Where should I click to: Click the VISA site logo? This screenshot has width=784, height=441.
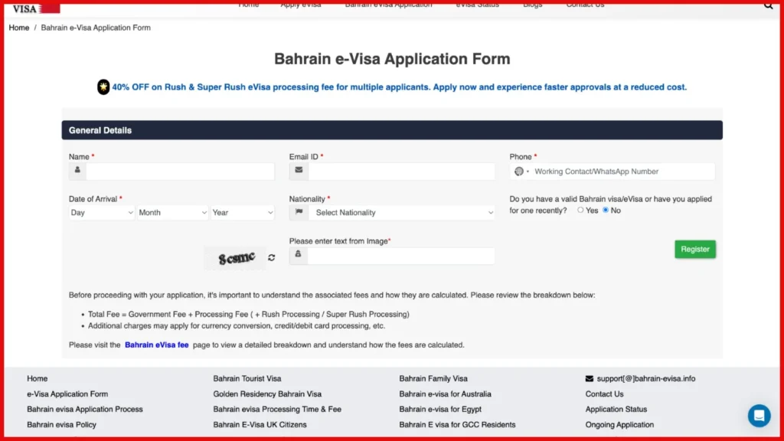pos(36,8)
